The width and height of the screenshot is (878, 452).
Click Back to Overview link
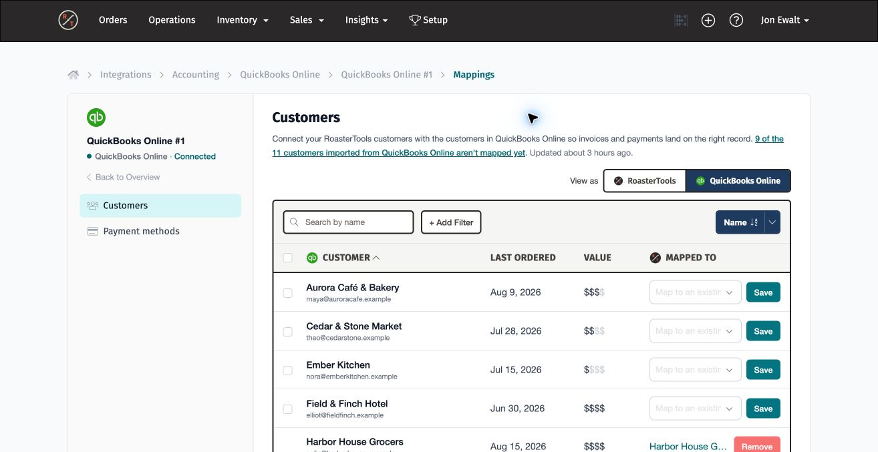124,177
